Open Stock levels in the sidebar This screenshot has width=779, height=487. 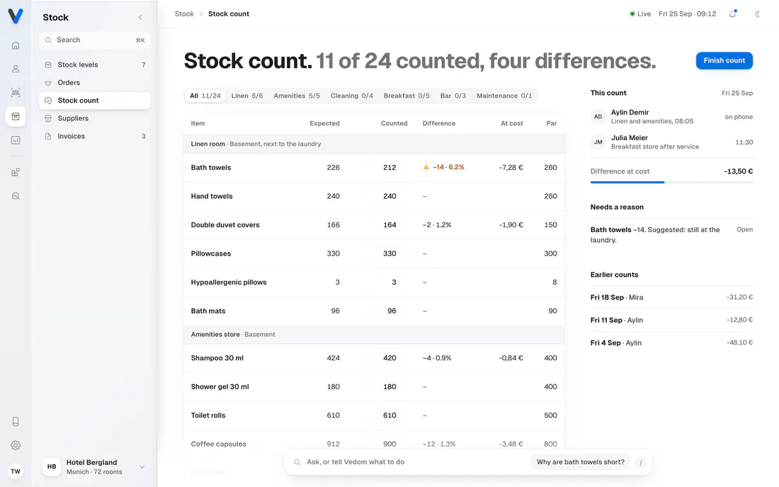pos(94,64)
